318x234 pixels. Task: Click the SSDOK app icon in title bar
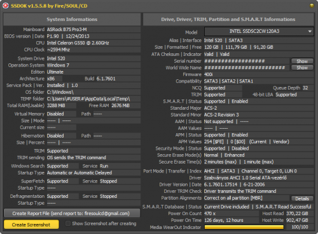(x=5, y=6)
